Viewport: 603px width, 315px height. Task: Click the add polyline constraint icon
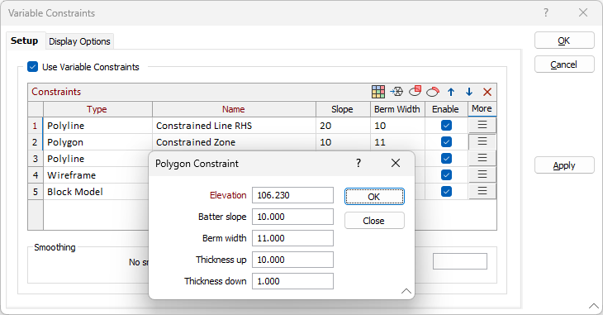[433, 92]
